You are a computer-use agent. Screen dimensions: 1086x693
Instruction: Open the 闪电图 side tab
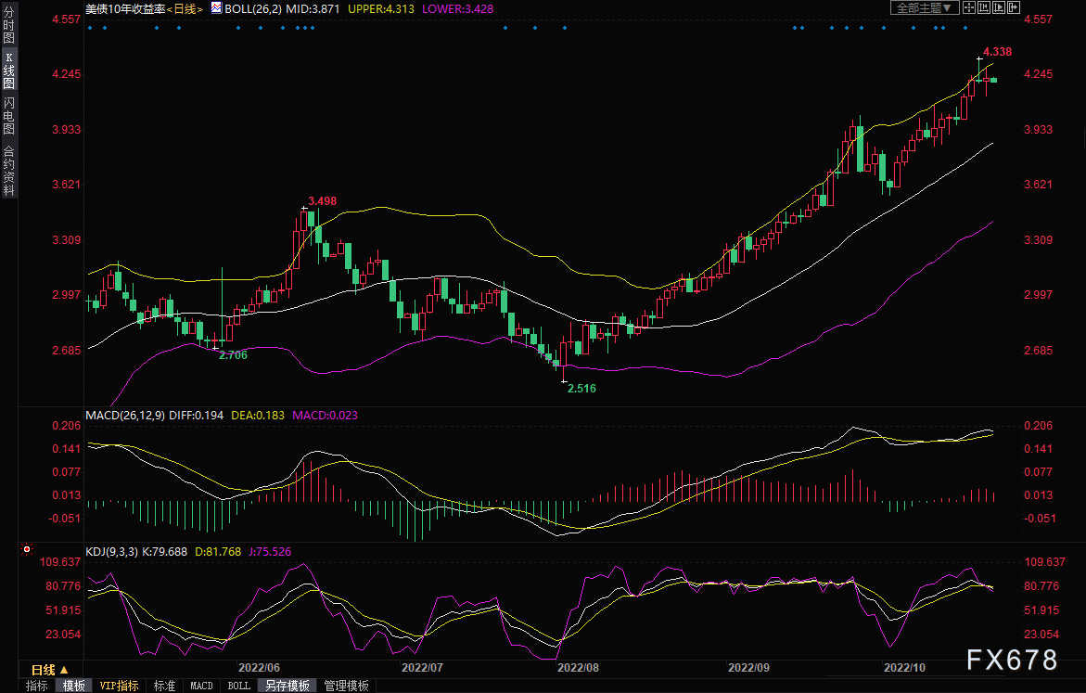(9, 115)
